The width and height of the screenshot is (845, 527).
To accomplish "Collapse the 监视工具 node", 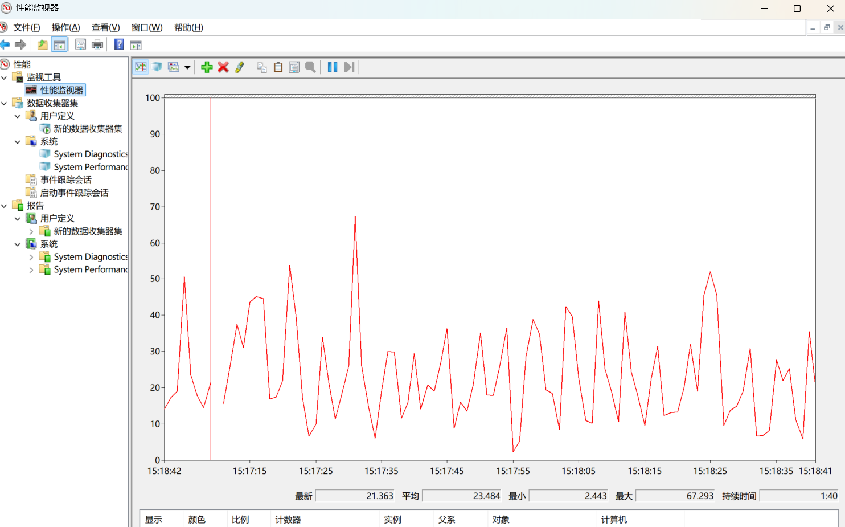I will [5, 77].
